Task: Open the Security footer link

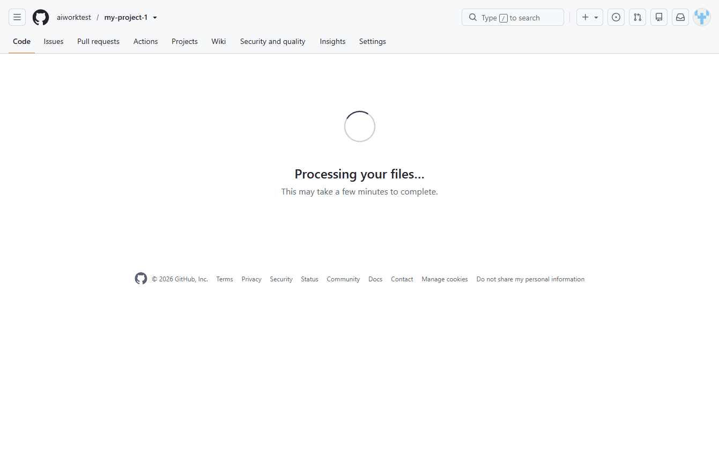Action: [x=281, y=279]
